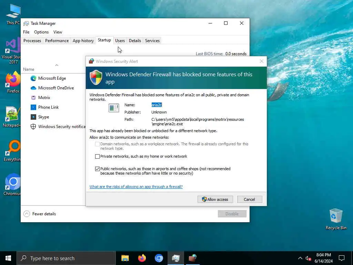Click the Phone Link icon in startup list
This screenshot has width=353, height=265.
33,107
